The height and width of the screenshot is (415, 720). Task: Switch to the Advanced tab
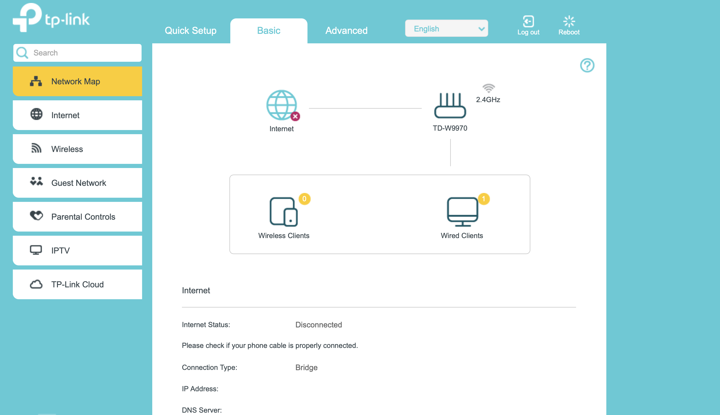346,30
